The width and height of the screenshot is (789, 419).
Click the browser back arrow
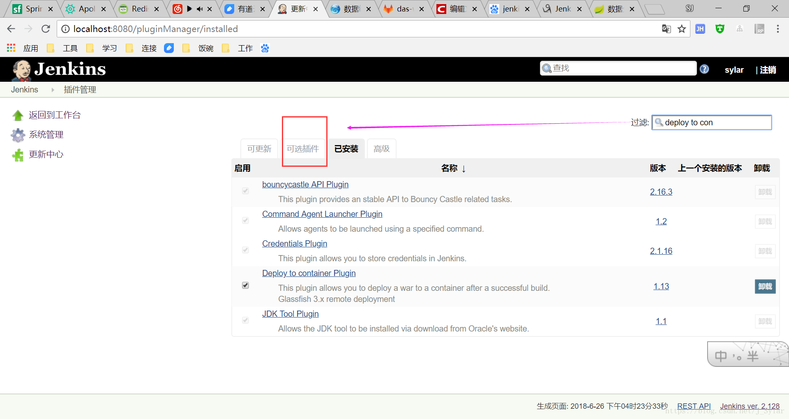point(11,29)
